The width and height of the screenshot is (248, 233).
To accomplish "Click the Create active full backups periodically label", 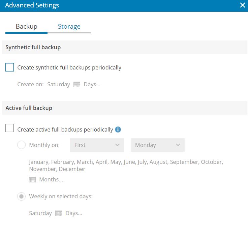I will click(65, 129).
